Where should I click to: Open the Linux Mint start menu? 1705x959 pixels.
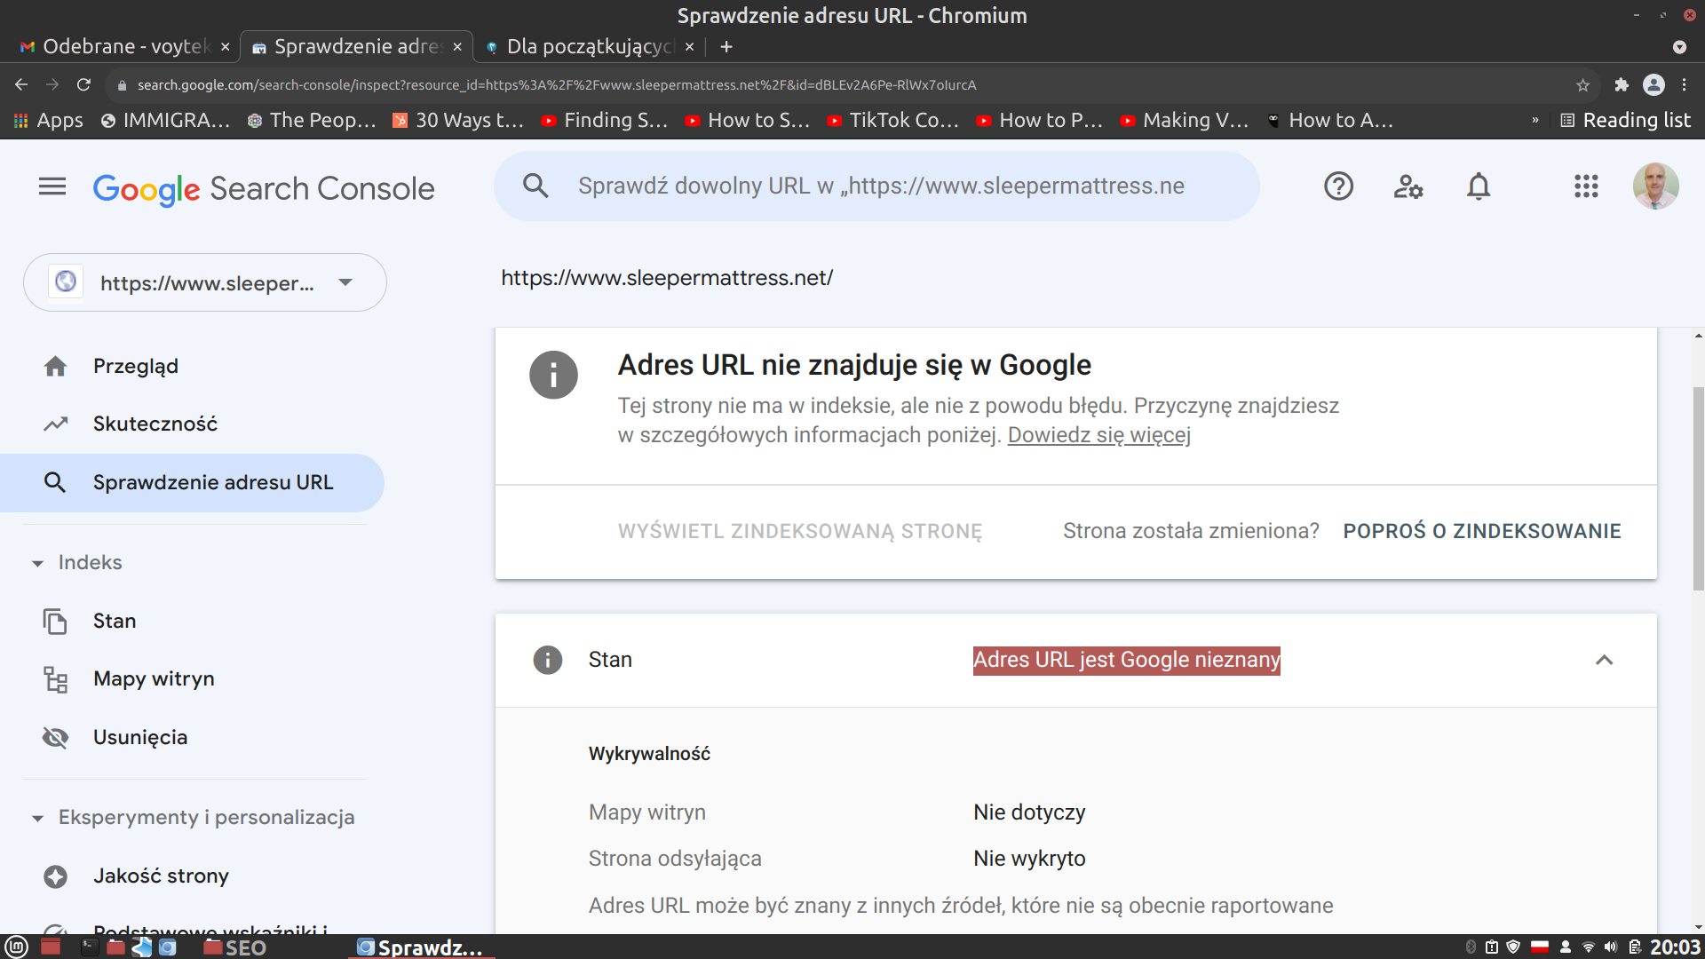click(17, 947)
